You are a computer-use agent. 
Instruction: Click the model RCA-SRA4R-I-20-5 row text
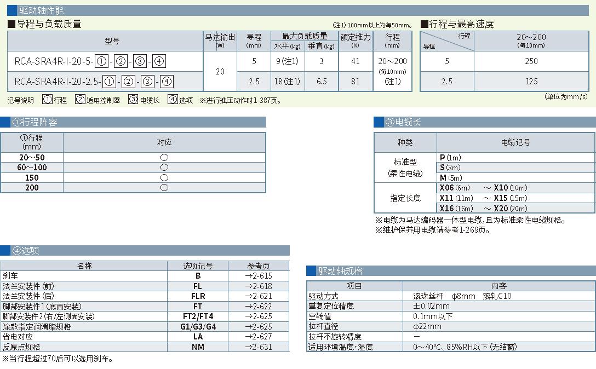click(90, 61)
